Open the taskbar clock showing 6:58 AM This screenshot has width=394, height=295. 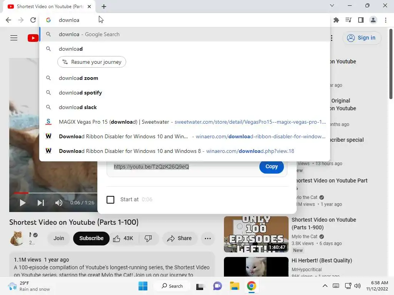point(377,286)
